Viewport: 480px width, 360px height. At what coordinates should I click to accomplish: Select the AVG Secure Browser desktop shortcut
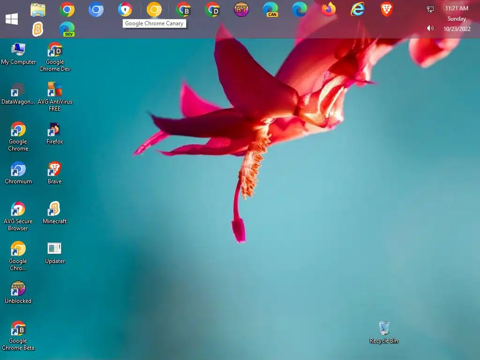(x=18, y=217)
